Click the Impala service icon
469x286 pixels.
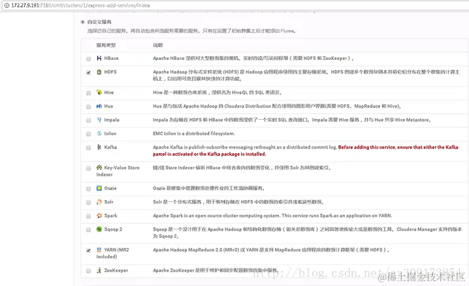click(99, 120)
